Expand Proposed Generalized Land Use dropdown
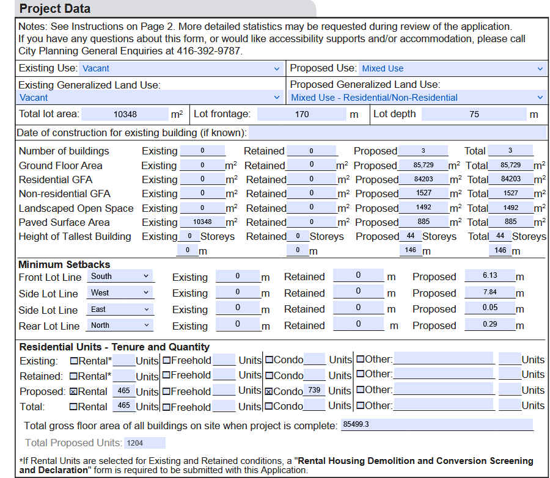550x478 pixels. click(417, 97)
